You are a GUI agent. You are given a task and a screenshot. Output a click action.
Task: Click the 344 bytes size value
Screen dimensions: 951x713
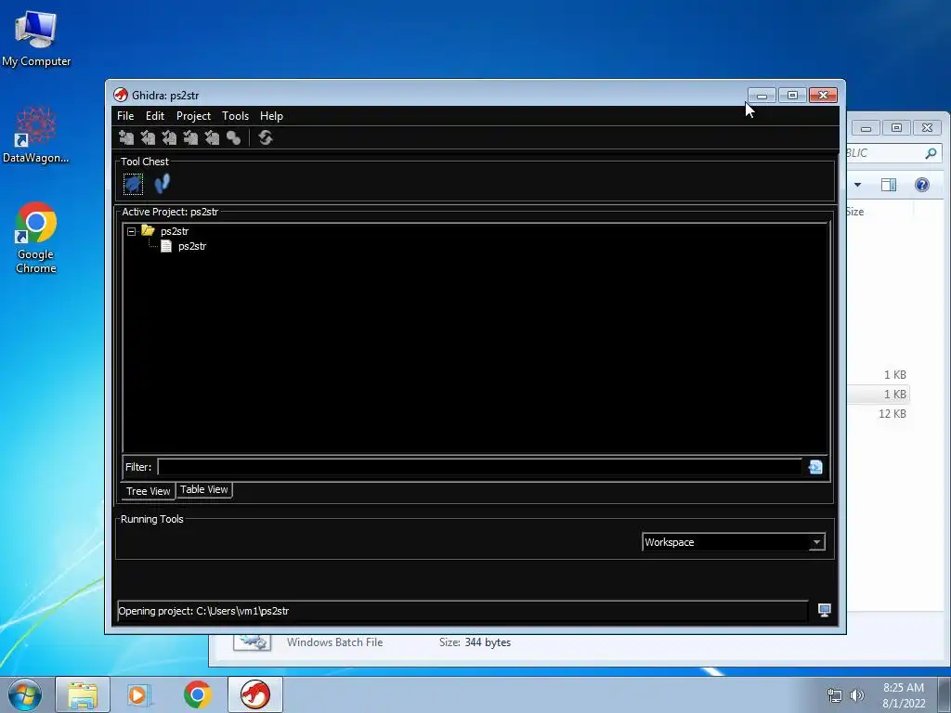[x=488, y=642]
